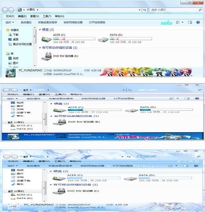The image size is (205, 212).
Task: Click sidebar scrollbar in top window
Action: click(35, 46)
